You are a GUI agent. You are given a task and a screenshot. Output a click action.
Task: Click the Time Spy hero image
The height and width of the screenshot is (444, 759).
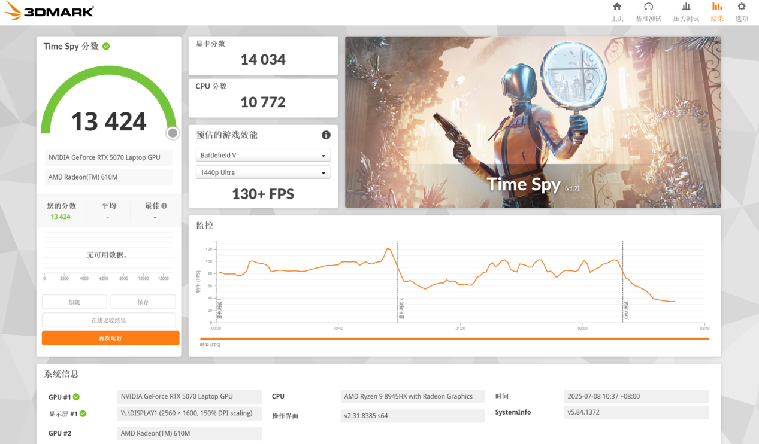point(533,122)
